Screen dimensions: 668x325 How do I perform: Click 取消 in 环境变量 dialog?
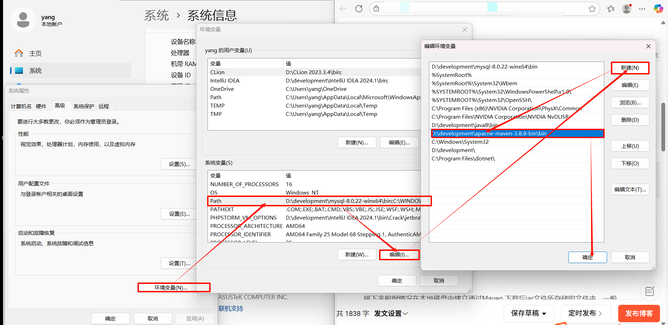439,281
